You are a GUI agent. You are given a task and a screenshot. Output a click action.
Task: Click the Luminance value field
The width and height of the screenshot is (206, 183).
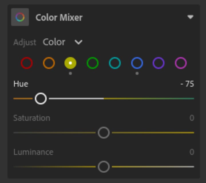[x=192, y=152]
